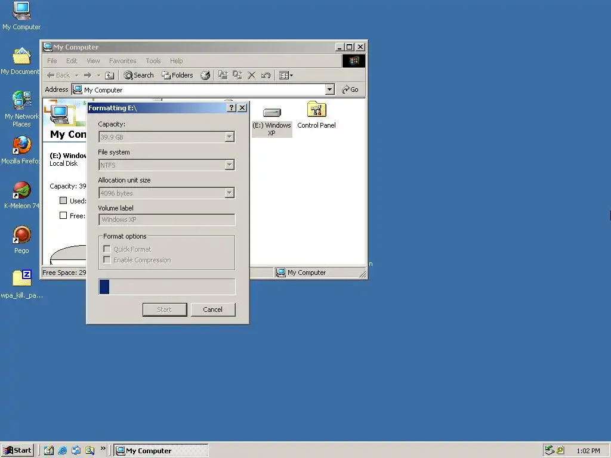Open the Help menu
Image resolution: width=611 pixels, height=458 pixels.
pos(176,61)
